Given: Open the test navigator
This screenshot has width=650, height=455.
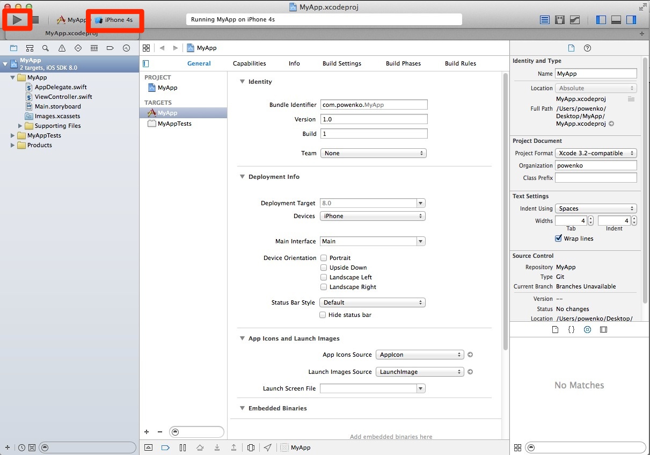Looking at the screenshot, I should [78, 48].
